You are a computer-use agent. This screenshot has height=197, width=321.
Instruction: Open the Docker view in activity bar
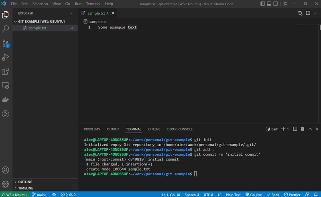[x=5, y=100]
